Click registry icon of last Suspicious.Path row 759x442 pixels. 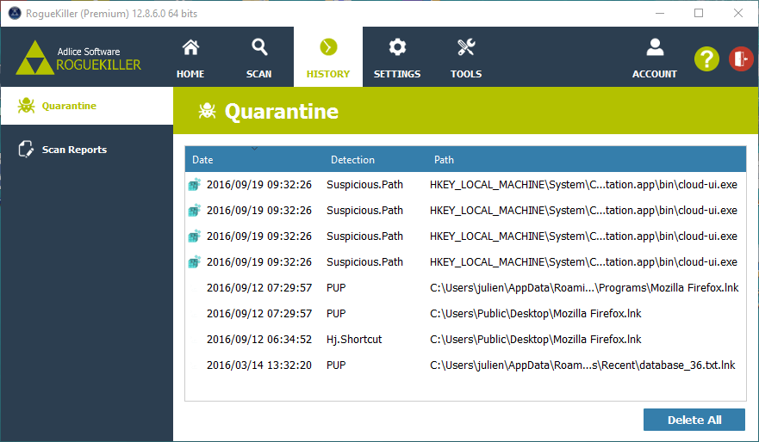pos(194,262)
